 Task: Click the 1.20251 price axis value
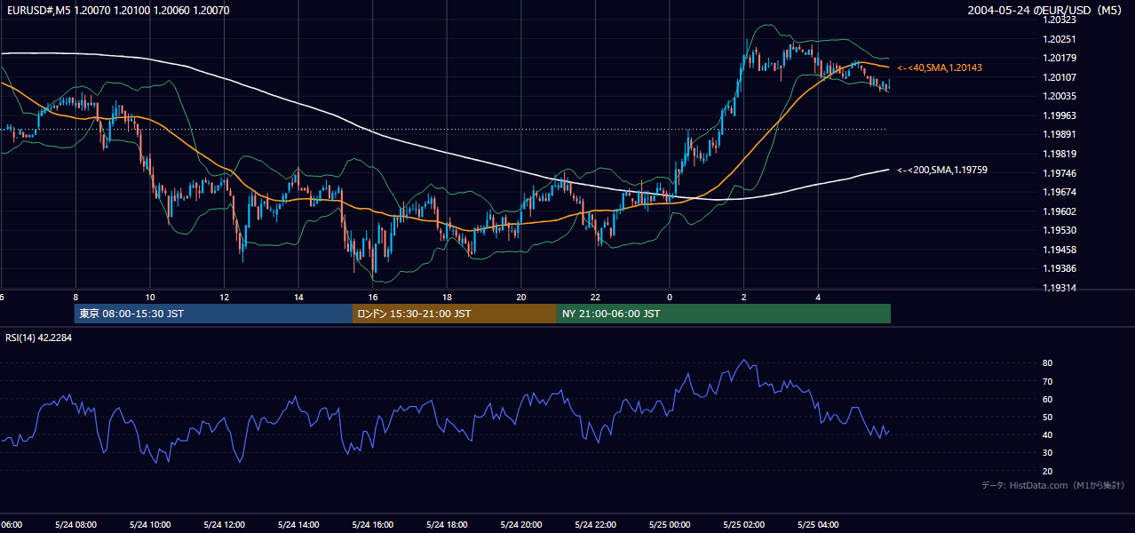pyautogui.click(x=1060, y=39)
